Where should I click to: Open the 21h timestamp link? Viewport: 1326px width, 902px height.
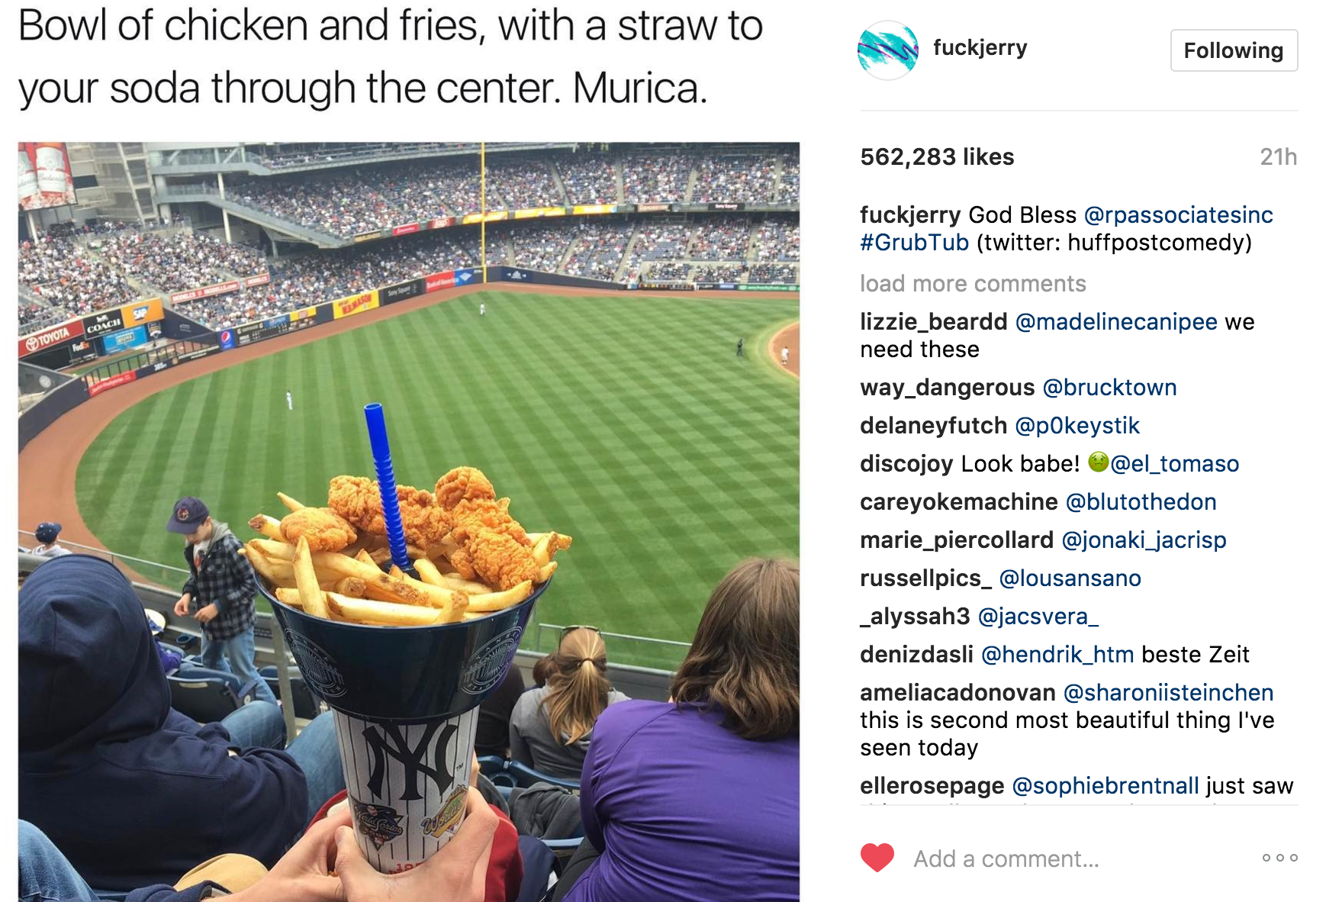(1278, 157)
